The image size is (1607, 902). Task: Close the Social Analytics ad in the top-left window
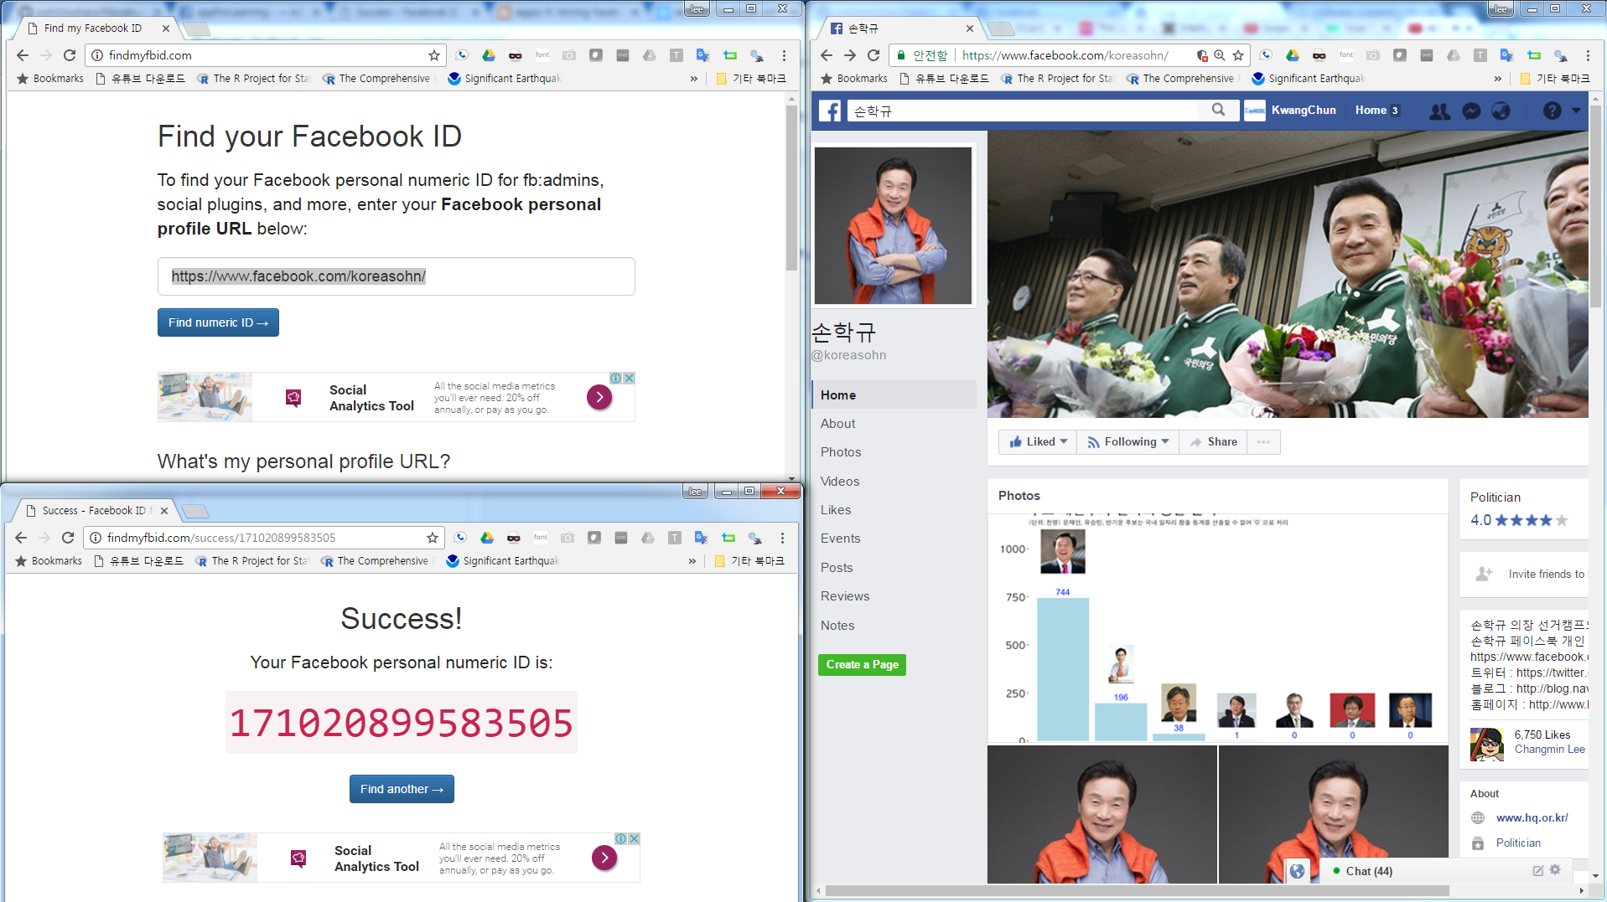(x=629, y=378)
